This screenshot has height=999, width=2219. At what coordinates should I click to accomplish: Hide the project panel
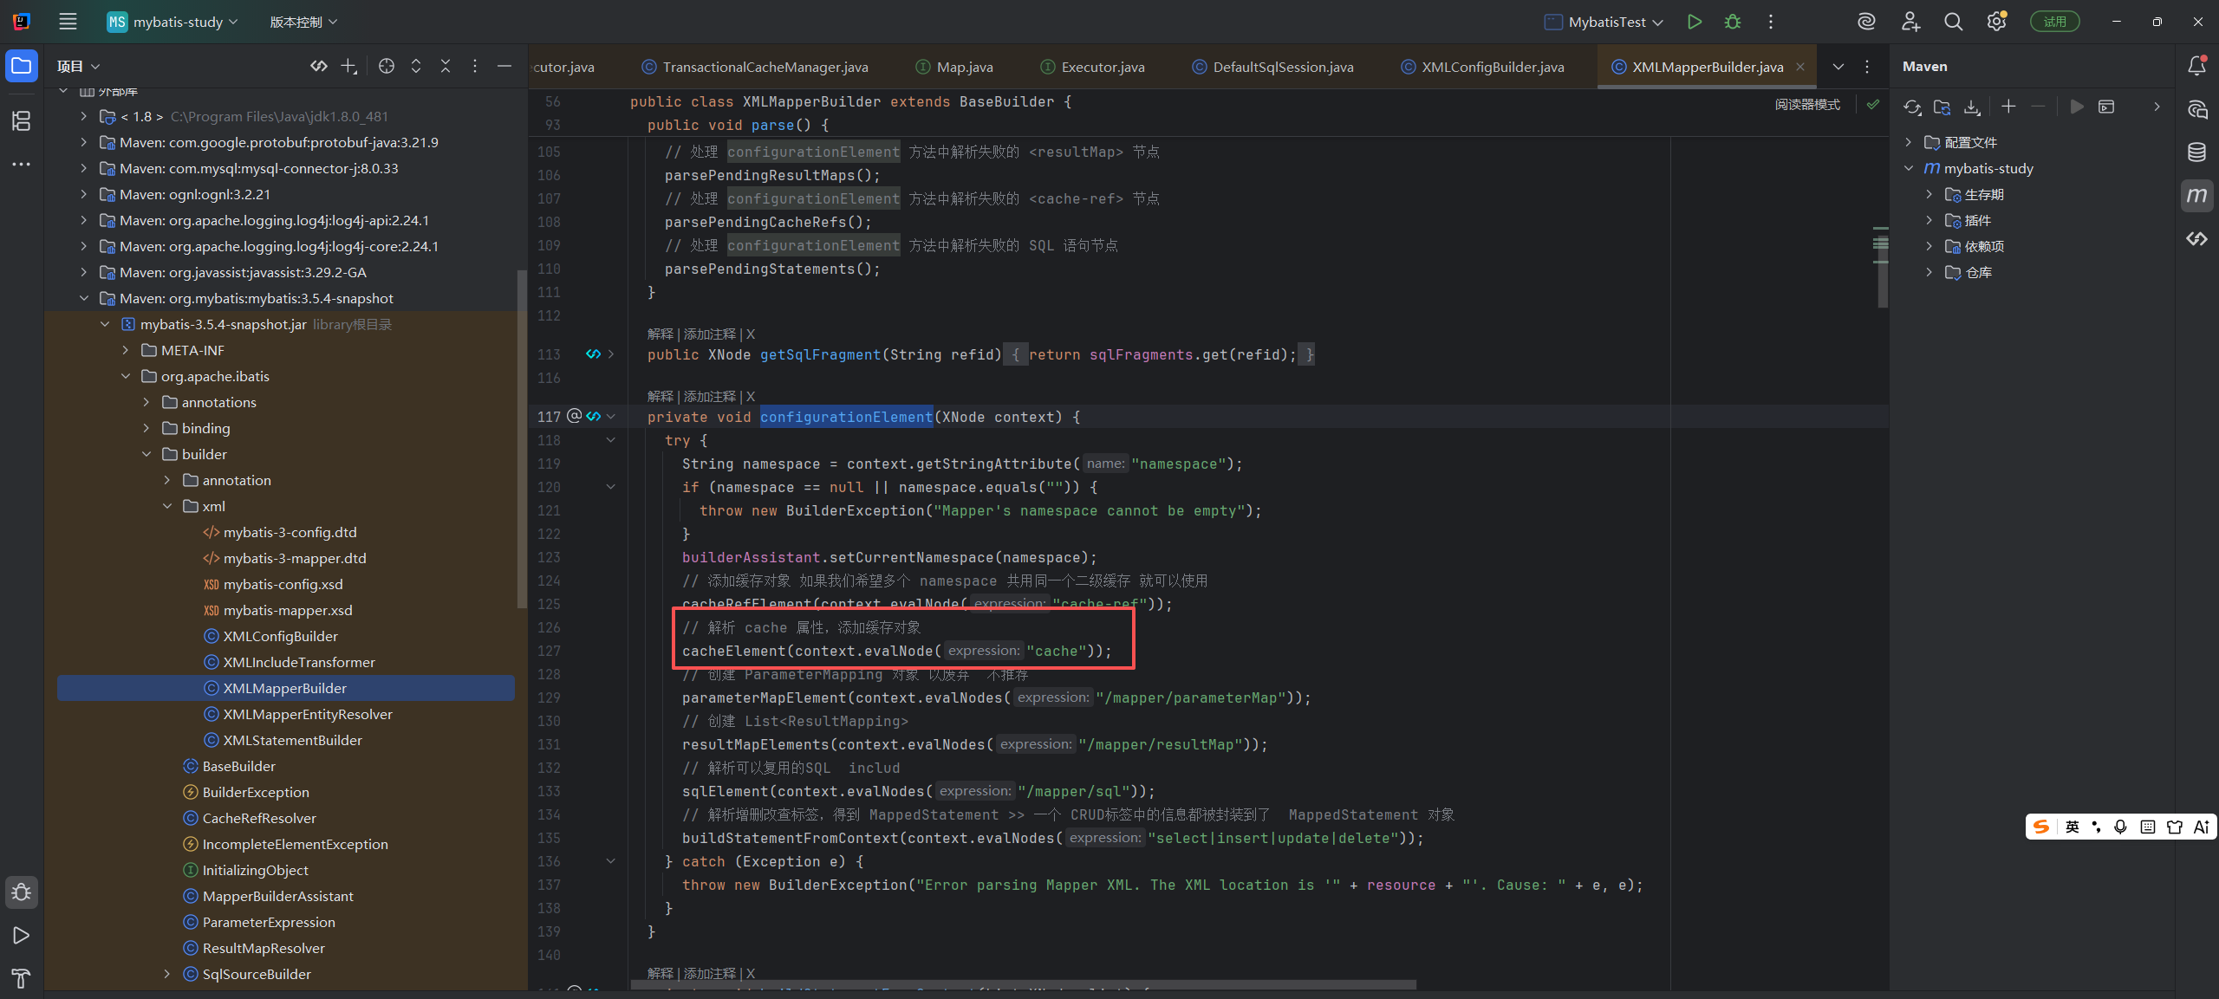tap(504, 66)
